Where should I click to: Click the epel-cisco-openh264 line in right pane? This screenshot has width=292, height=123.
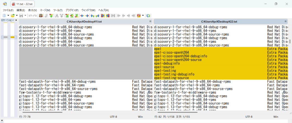coord(171,52)
